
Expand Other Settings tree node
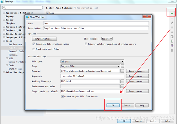(x=4, y=72)
